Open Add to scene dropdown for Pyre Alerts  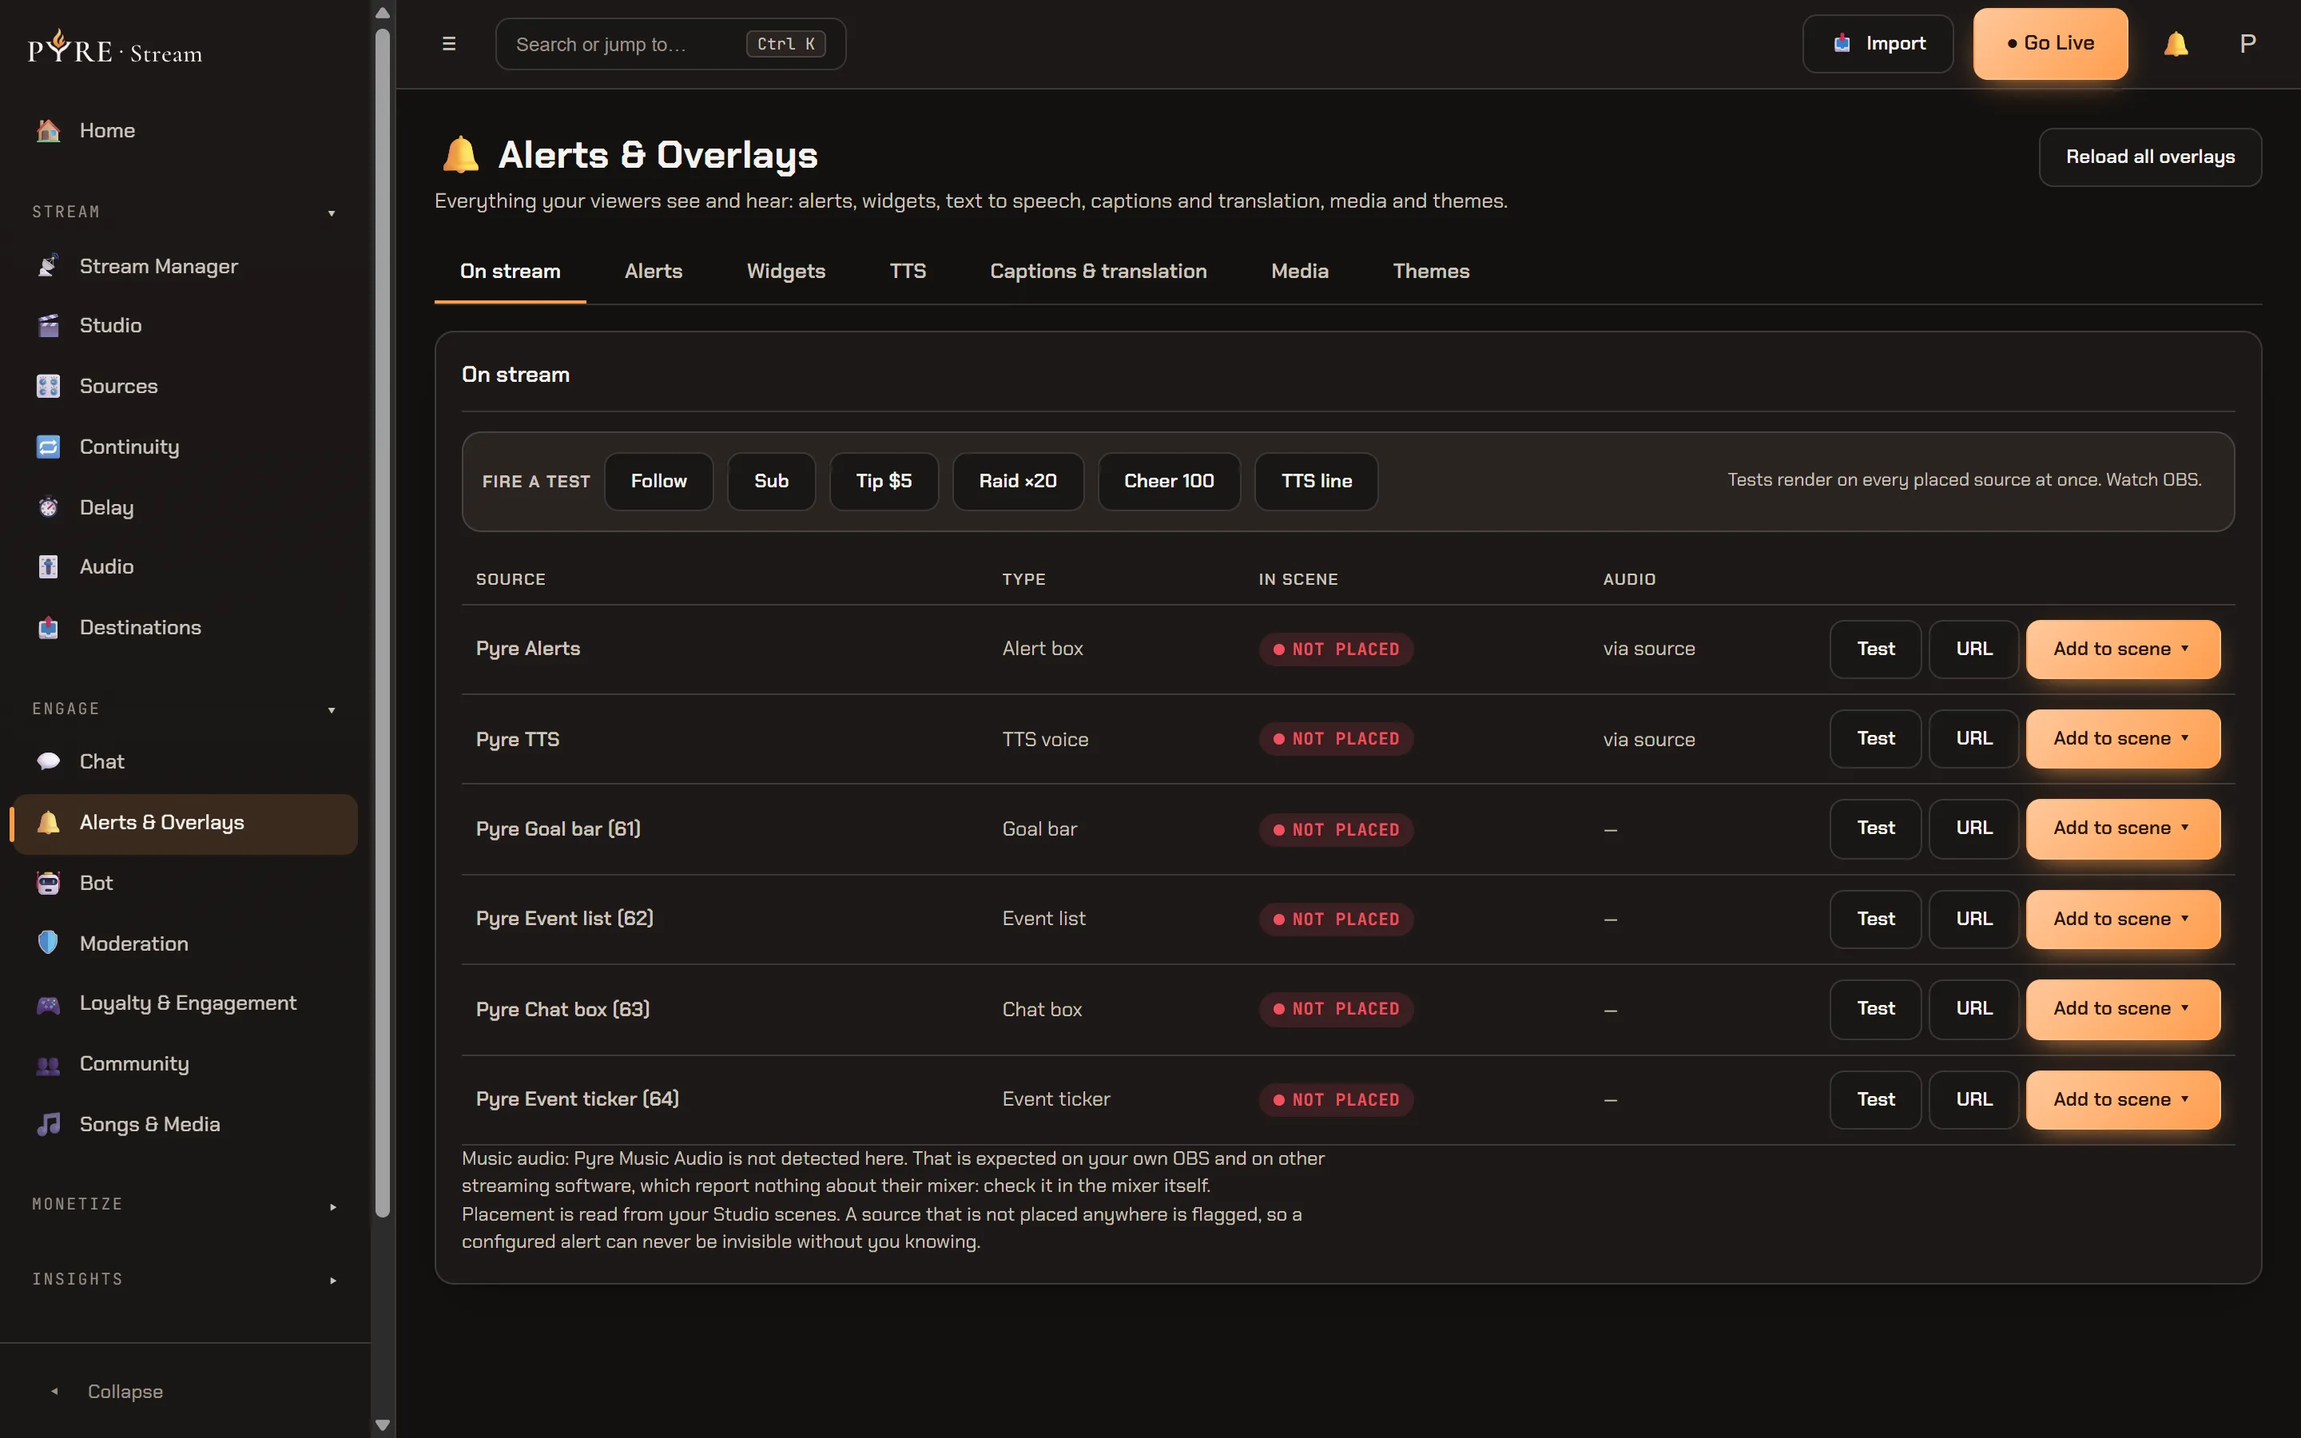click(x=2123, y=649)
